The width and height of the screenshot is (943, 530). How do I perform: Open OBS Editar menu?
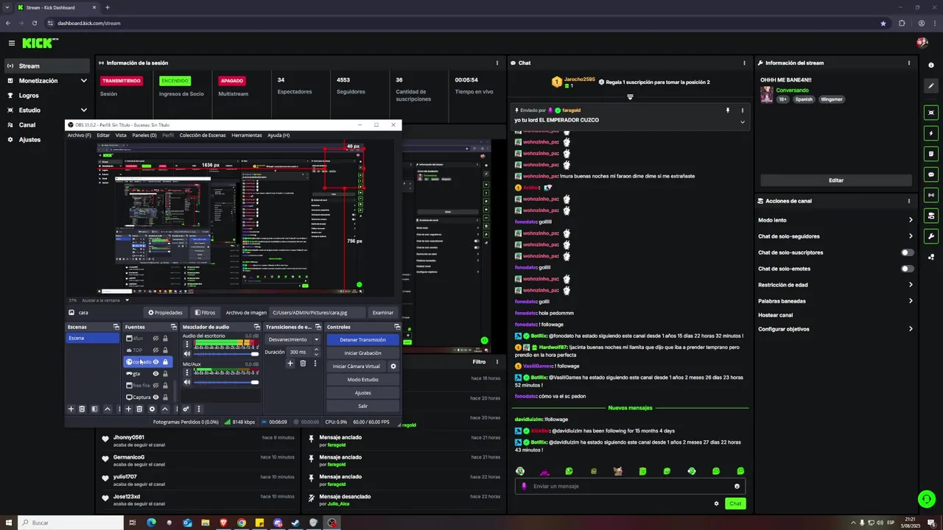(103, 135)
